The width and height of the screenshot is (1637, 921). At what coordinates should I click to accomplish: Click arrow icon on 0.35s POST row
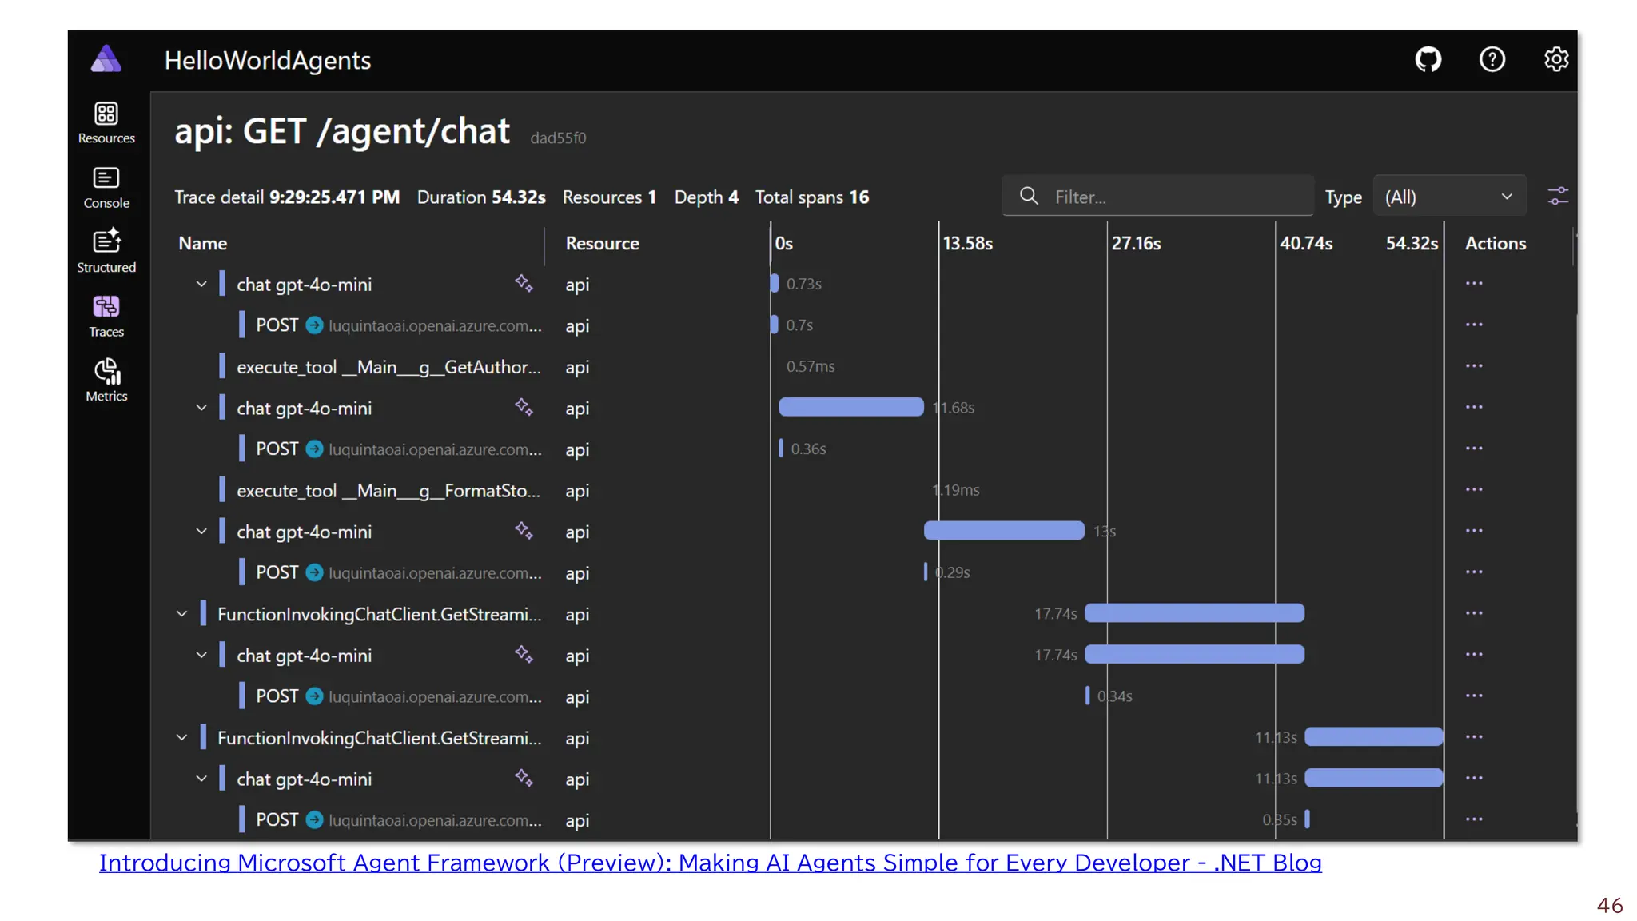click(315, 820)
